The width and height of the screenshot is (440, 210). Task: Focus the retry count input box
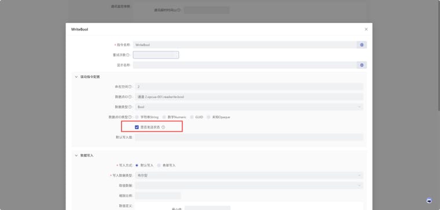point(156,55)
